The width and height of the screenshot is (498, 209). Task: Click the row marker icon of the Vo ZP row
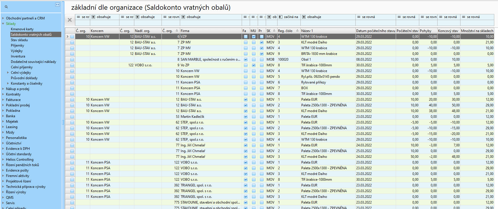72,65
